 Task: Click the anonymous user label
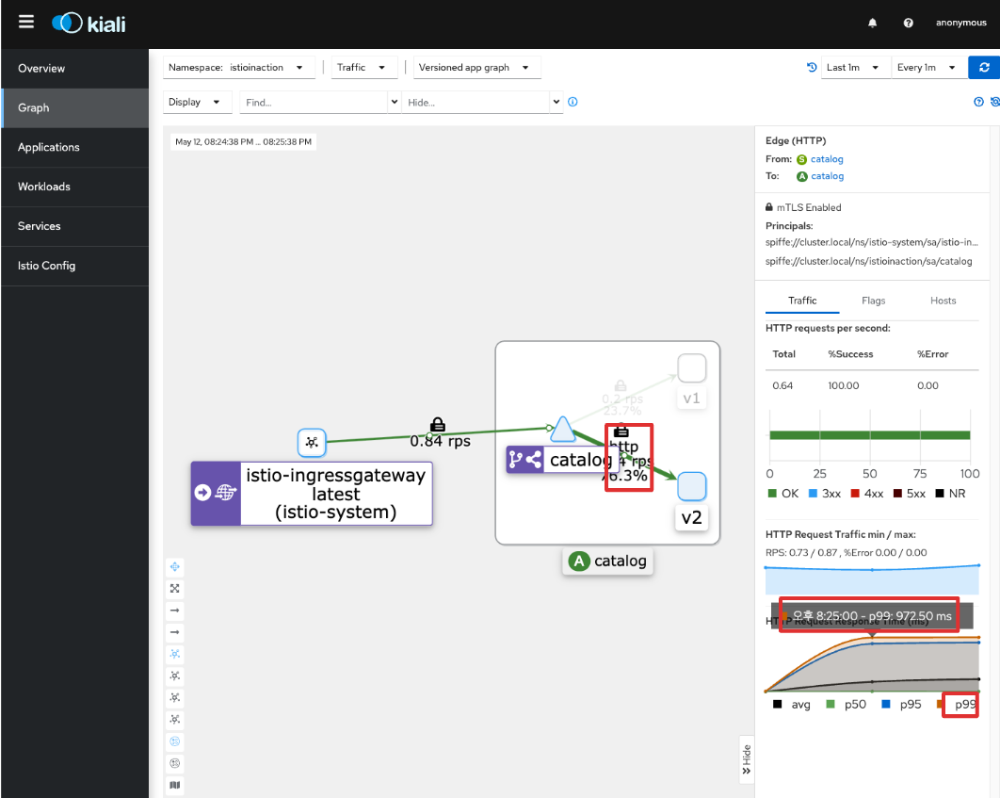tap(961, 23)
